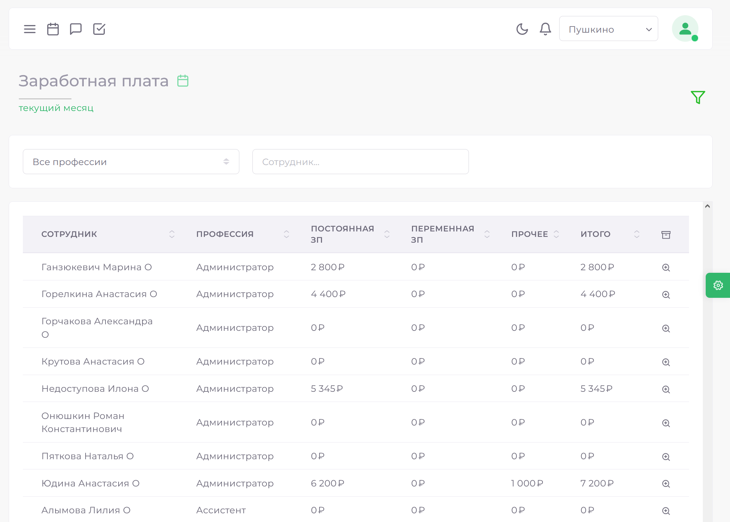Screen dimensions: 730x522
Task: View details for Юдина Анастасия
Action: click(x=666, y=484)
